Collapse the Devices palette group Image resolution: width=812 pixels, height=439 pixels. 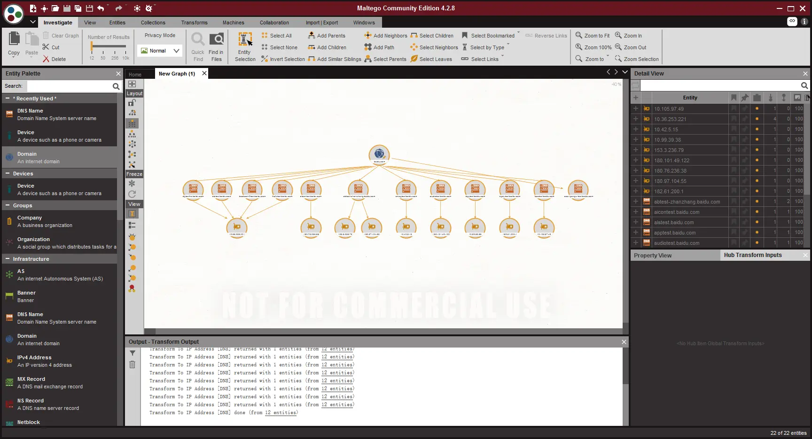point(8,174)
